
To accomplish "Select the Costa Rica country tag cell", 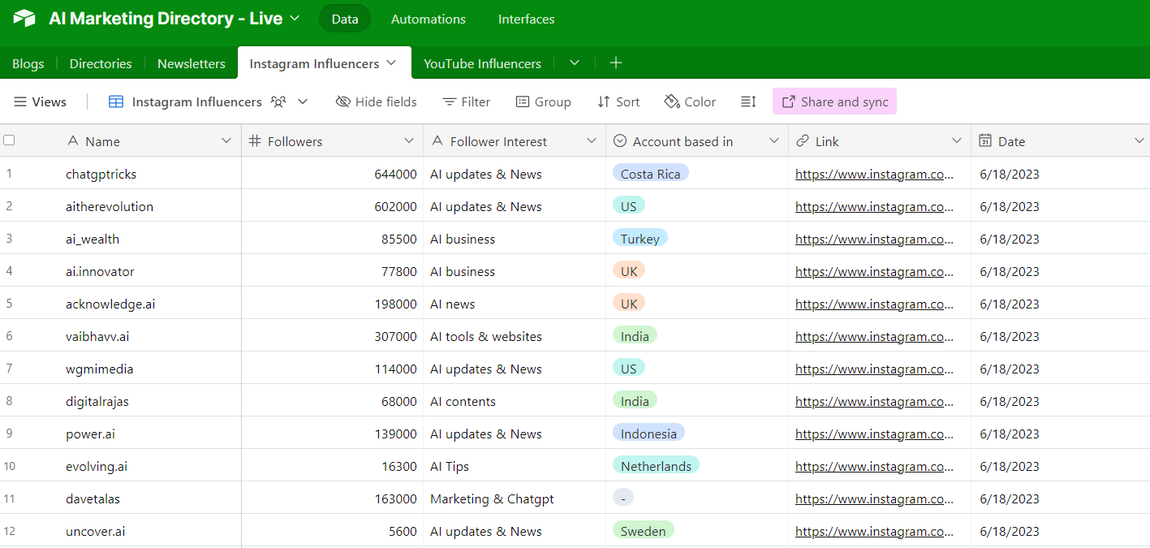I will pos(697,173).
